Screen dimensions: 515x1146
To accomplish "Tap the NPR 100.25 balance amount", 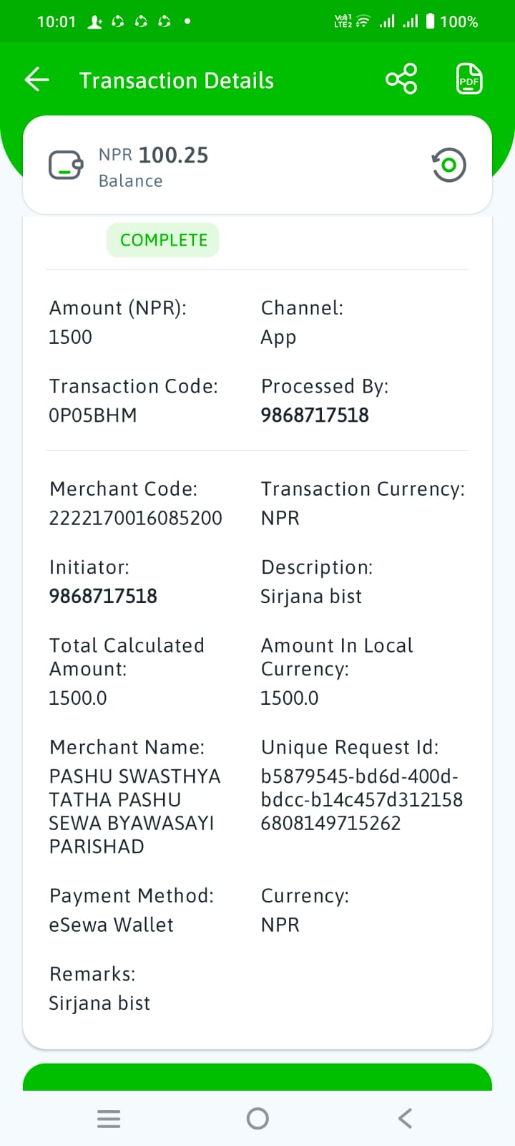I will pyautogui.click(x=154, y=155).
